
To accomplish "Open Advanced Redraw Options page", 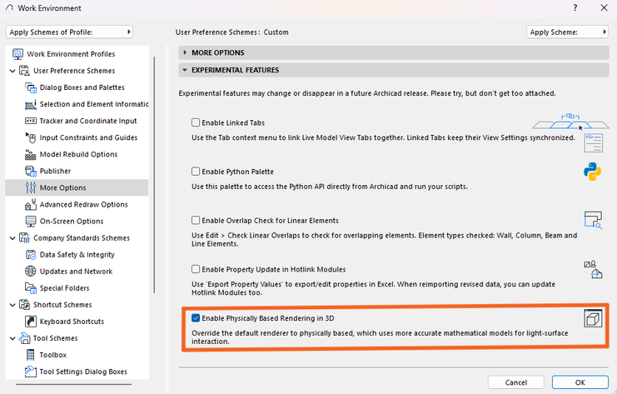I will pos(83,205).
